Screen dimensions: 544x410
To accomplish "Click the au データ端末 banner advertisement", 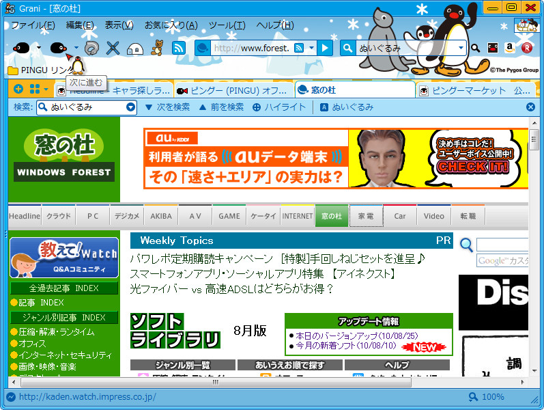I will 336,159.
